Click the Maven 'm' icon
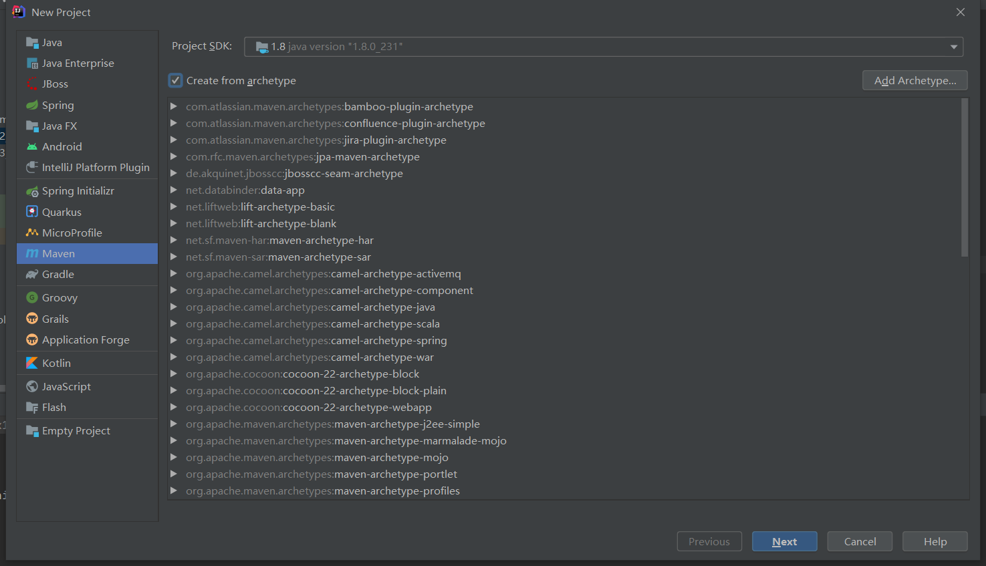 tap(32, 253)
